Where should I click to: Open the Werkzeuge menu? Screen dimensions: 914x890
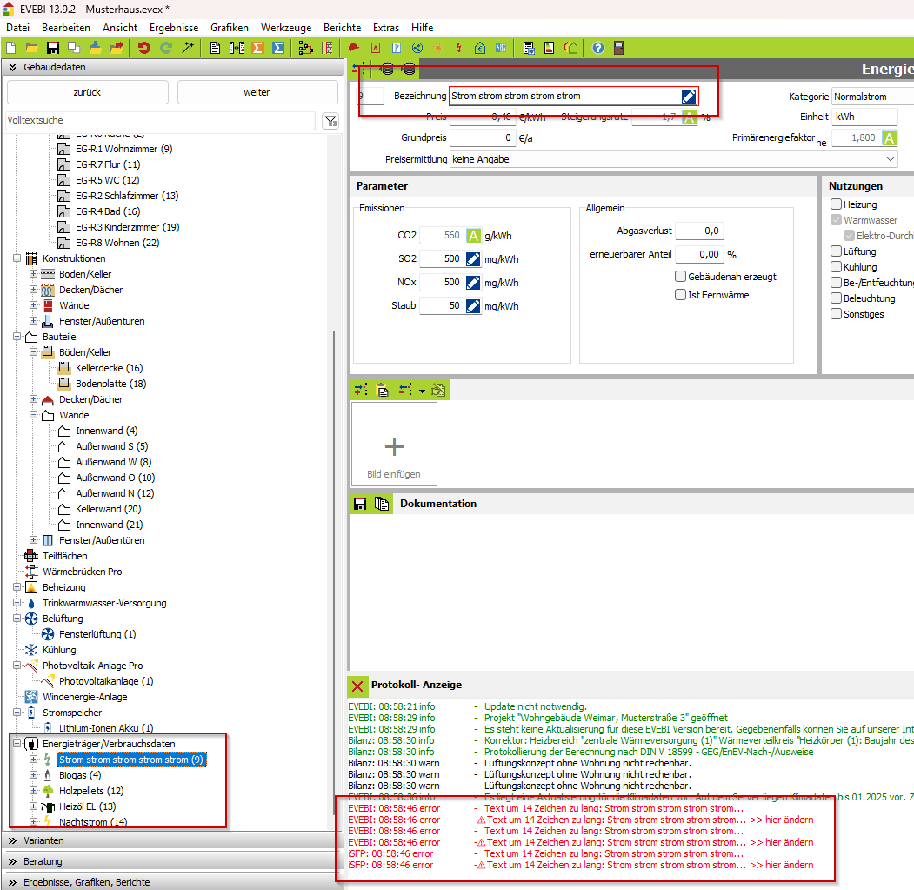286,28
